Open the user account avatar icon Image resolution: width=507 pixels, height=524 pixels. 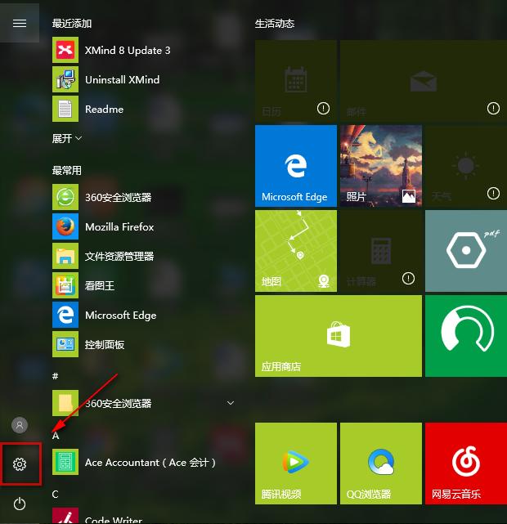coord(20,425)
